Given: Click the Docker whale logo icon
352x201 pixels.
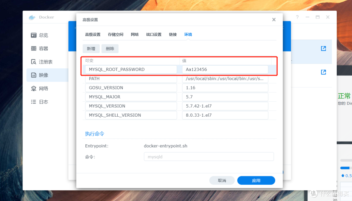Looking at the screenshot, I should 32,17.
